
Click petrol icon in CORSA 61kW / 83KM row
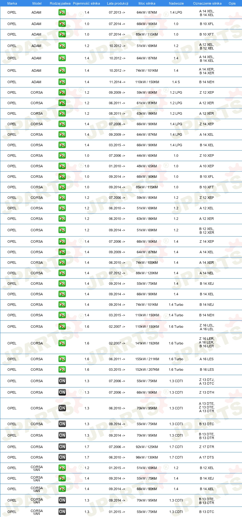(62, 103)
